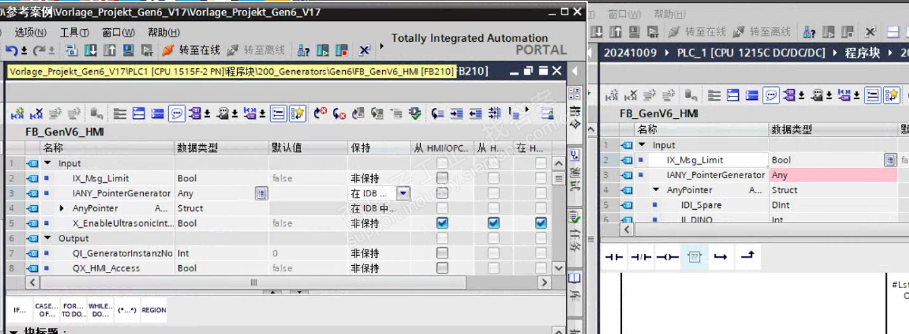Click comment bubble icon in right editor toolbar

point(771,95)
